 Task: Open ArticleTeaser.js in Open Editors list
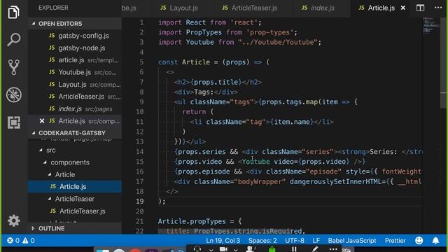[75, 97]
